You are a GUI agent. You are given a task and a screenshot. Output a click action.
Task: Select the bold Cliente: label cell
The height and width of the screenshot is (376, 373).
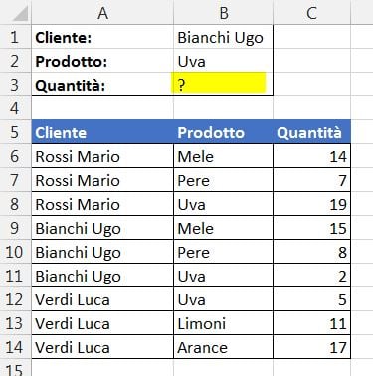[102, 37]
